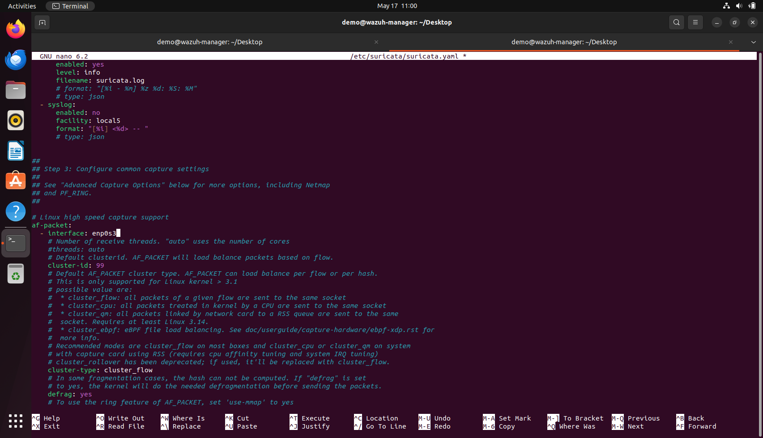Click the terminal search icon
763x438 pixels.
(676, 22)
